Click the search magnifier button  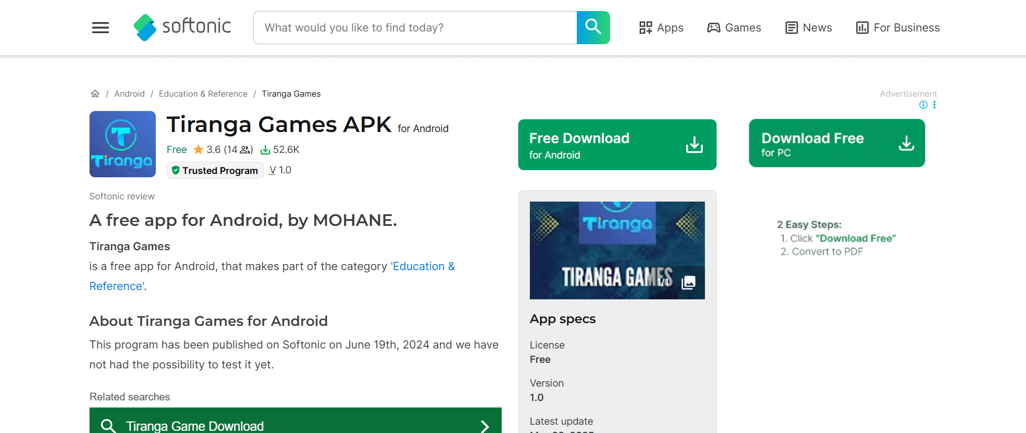(593, 28)
